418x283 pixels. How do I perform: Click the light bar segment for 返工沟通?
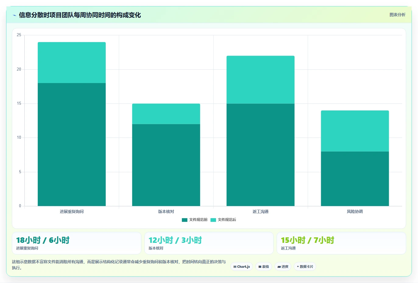pyautogui.click(x=260, y=80)
